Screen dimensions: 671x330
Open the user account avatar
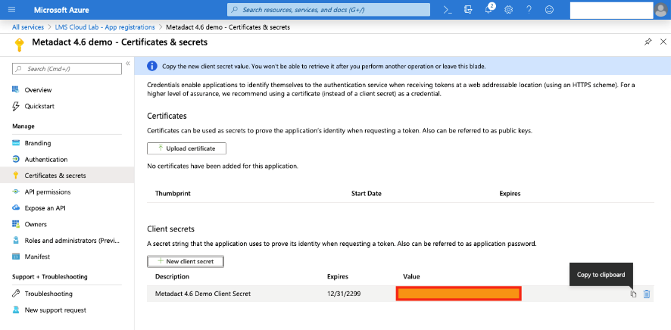pos(660,10)
